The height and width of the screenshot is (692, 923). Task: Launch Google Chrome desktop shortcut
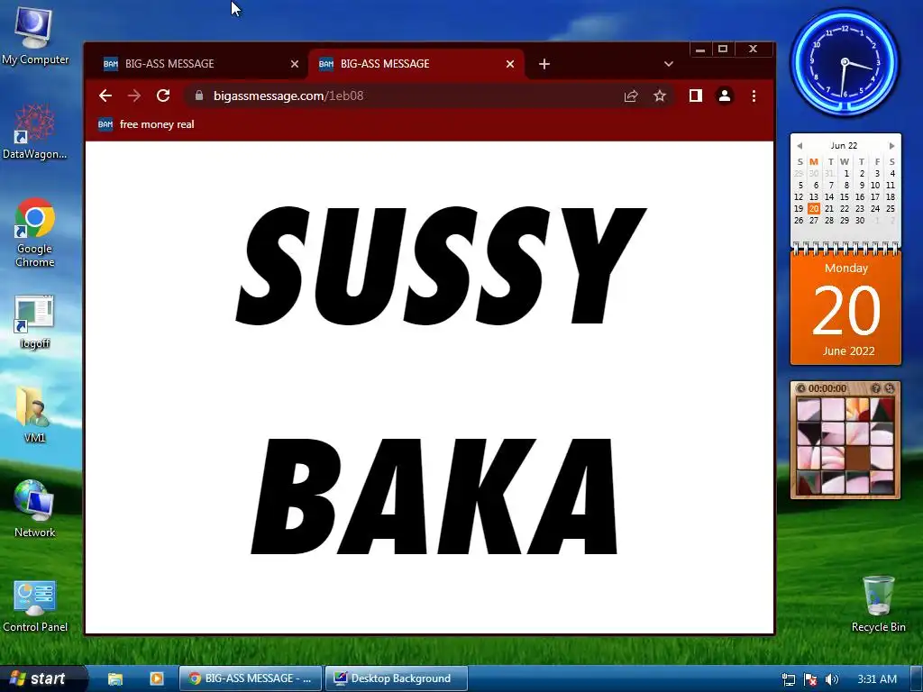coord(34,233)
